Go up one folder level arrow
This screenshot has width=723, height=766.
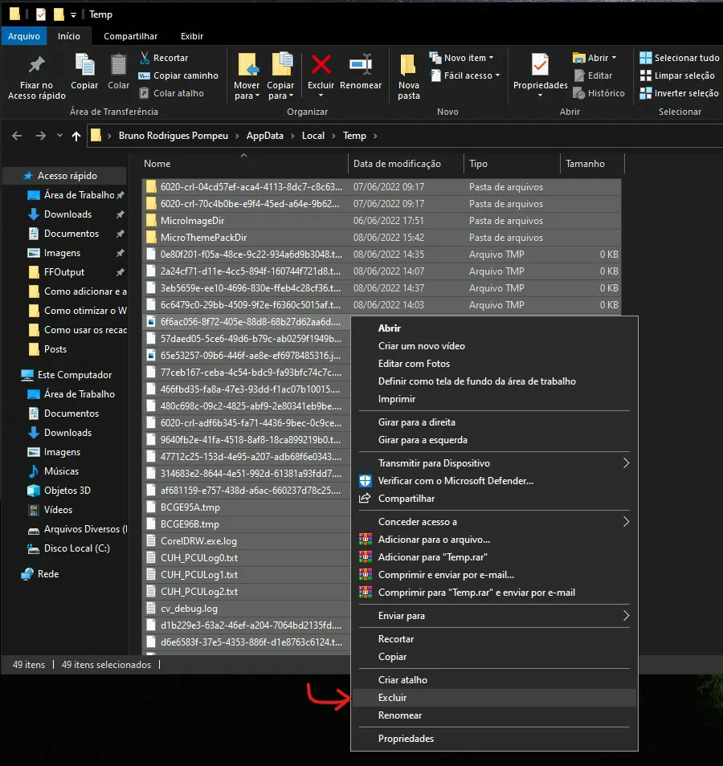click(x=76, y=136)
